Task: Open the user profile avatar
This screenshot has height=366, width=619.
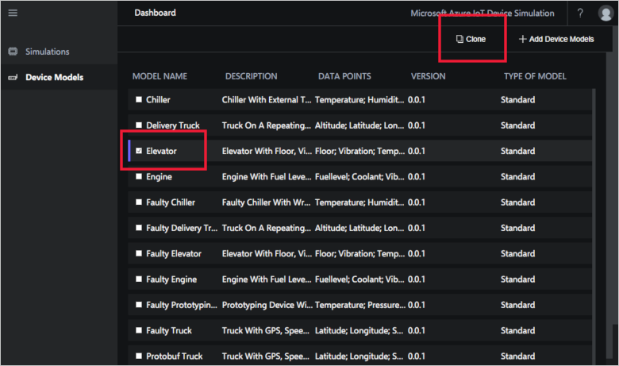Action: [606, 13]
